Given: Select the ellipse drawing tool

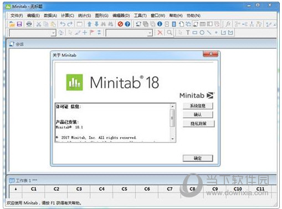Looking at the screenshot, I should (x=202, y=33).
